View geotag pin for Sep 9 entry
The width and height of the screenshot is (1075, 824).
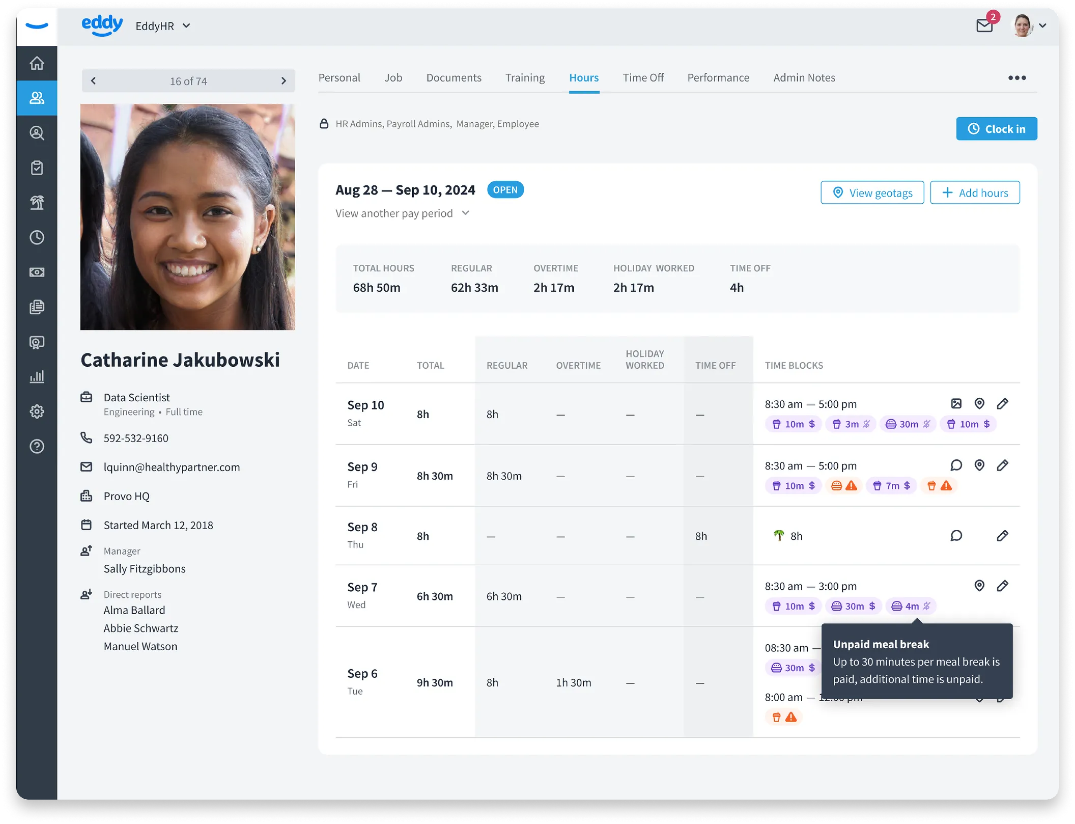pos(980,465)
